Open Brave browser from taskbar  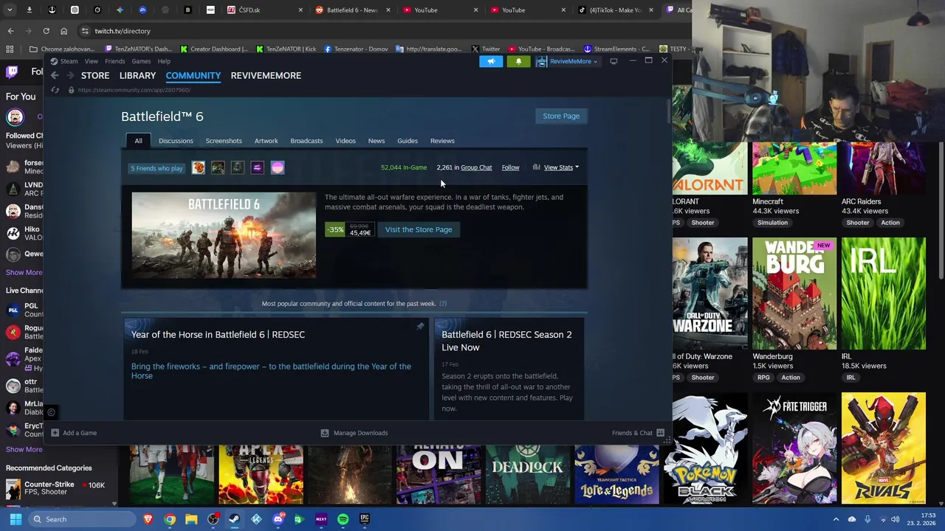[x=148, y=519]
